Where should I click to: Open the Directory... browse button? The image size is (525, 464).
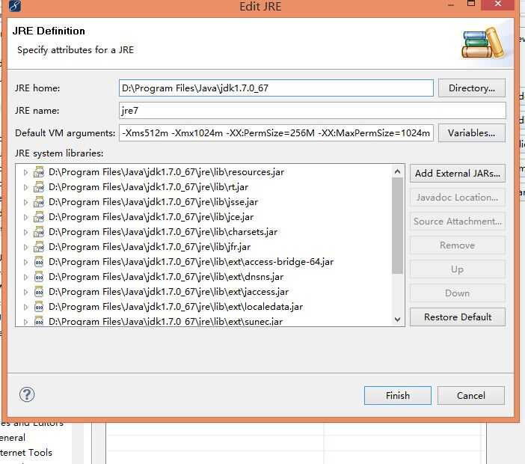pyautogui.click(x=472, y=88)
